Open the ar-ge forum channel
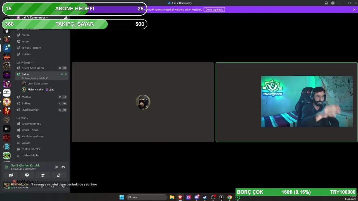358x201 pixels. [x=41, y=41]
